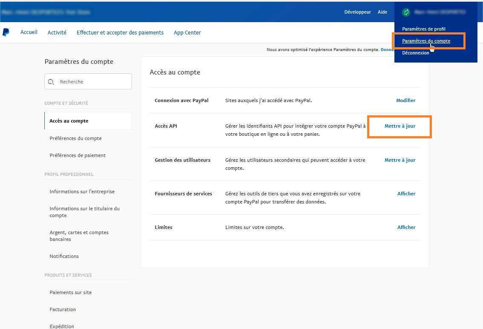
Task: Click the search magnifier in the sidebar
Action: [52, 81]
